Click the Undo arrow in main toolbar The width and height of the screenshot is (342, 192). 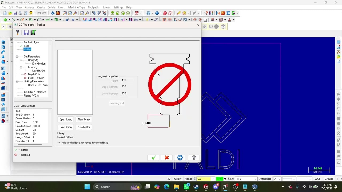coord(39,13)
